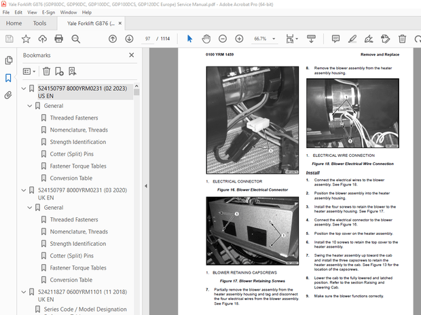421x315 pixels.
Task: Delete selected bookmark trash icon
Action: 46,71
